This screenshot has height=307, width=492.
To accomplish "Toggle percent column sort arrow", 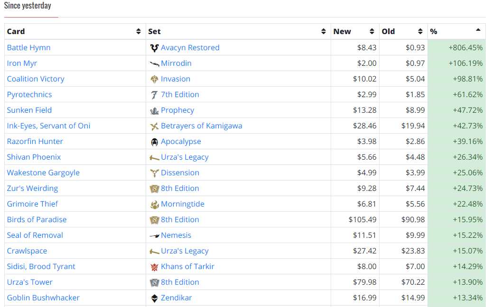I will tap(478, 30).
